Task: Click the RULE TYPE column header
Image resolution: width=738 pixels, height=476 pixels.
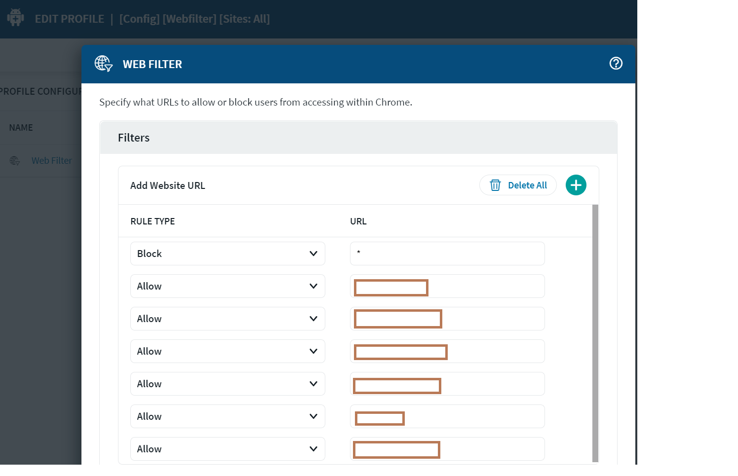Action: (153, 221)
